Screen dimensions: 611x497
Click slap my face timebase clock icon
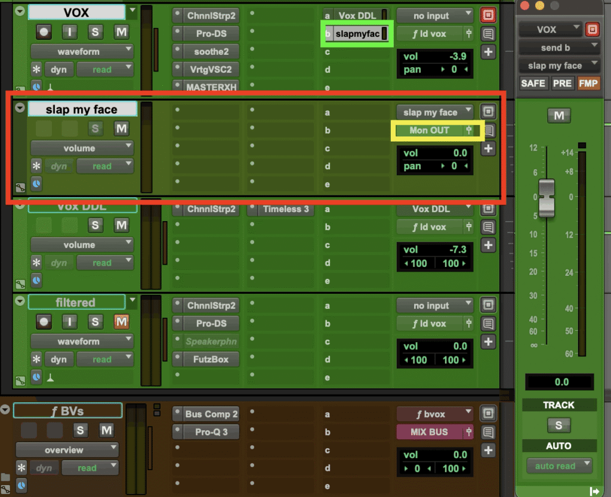[36, 184]
